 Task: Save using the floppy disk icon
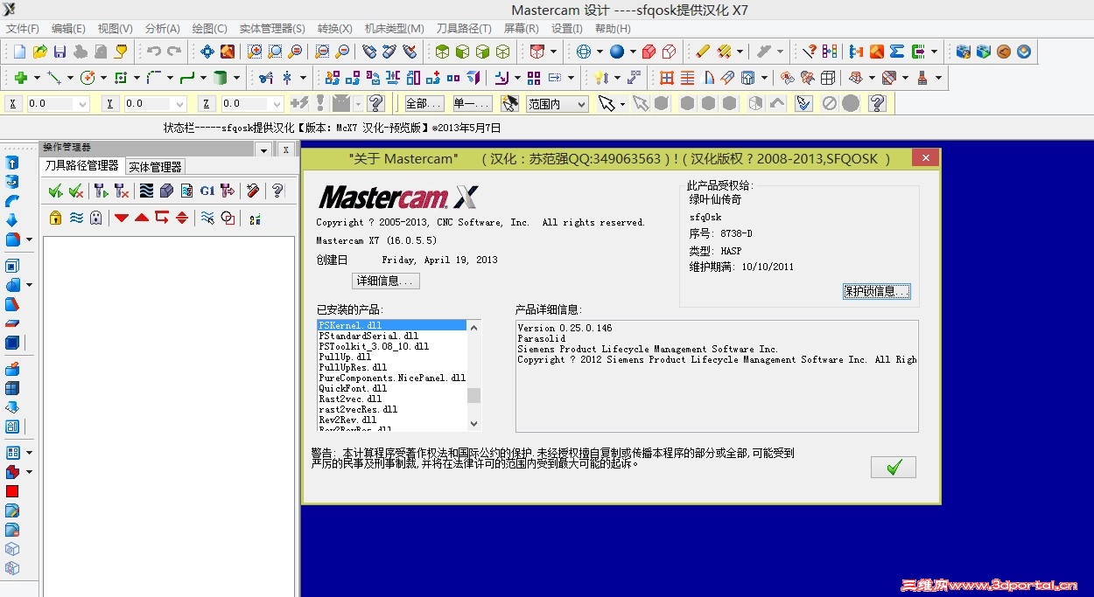click(x=60, y=52)
